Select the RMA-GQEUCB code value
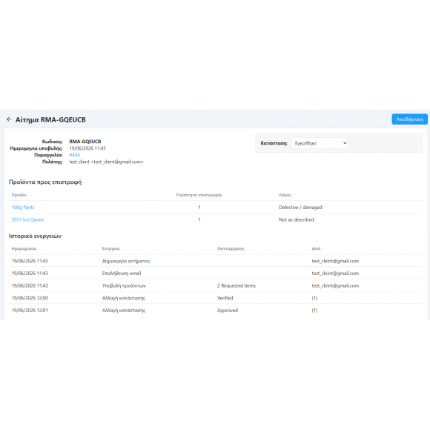Screen dimensions: 430x430 85,142
